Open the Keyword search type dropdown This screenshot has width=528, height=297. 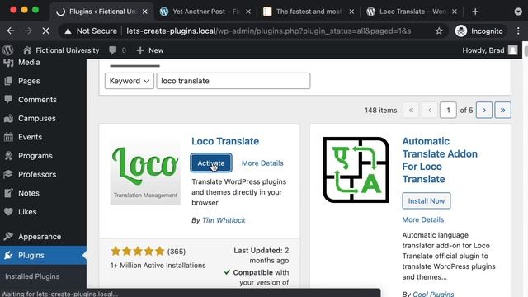coord(130,81)
